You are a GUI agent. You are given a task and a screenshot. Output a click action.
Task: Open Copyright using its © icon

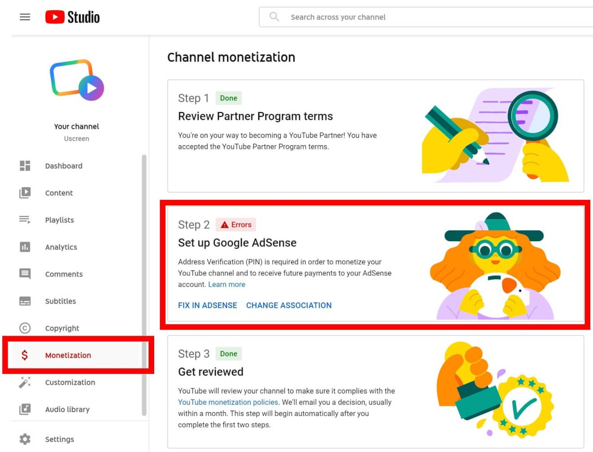25,328
